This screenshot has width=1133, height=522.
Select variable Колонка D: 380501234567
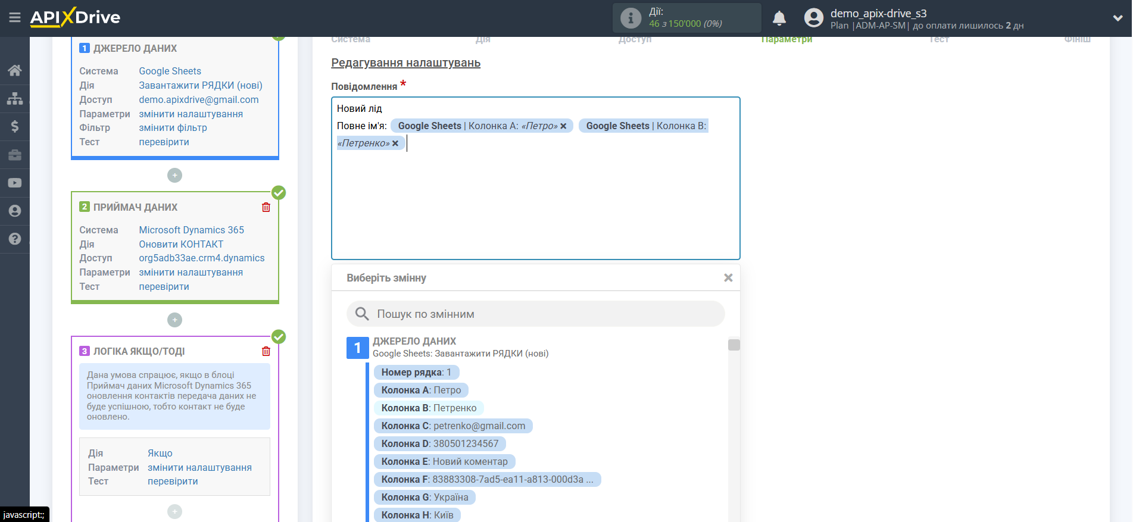tap(440, 443)
